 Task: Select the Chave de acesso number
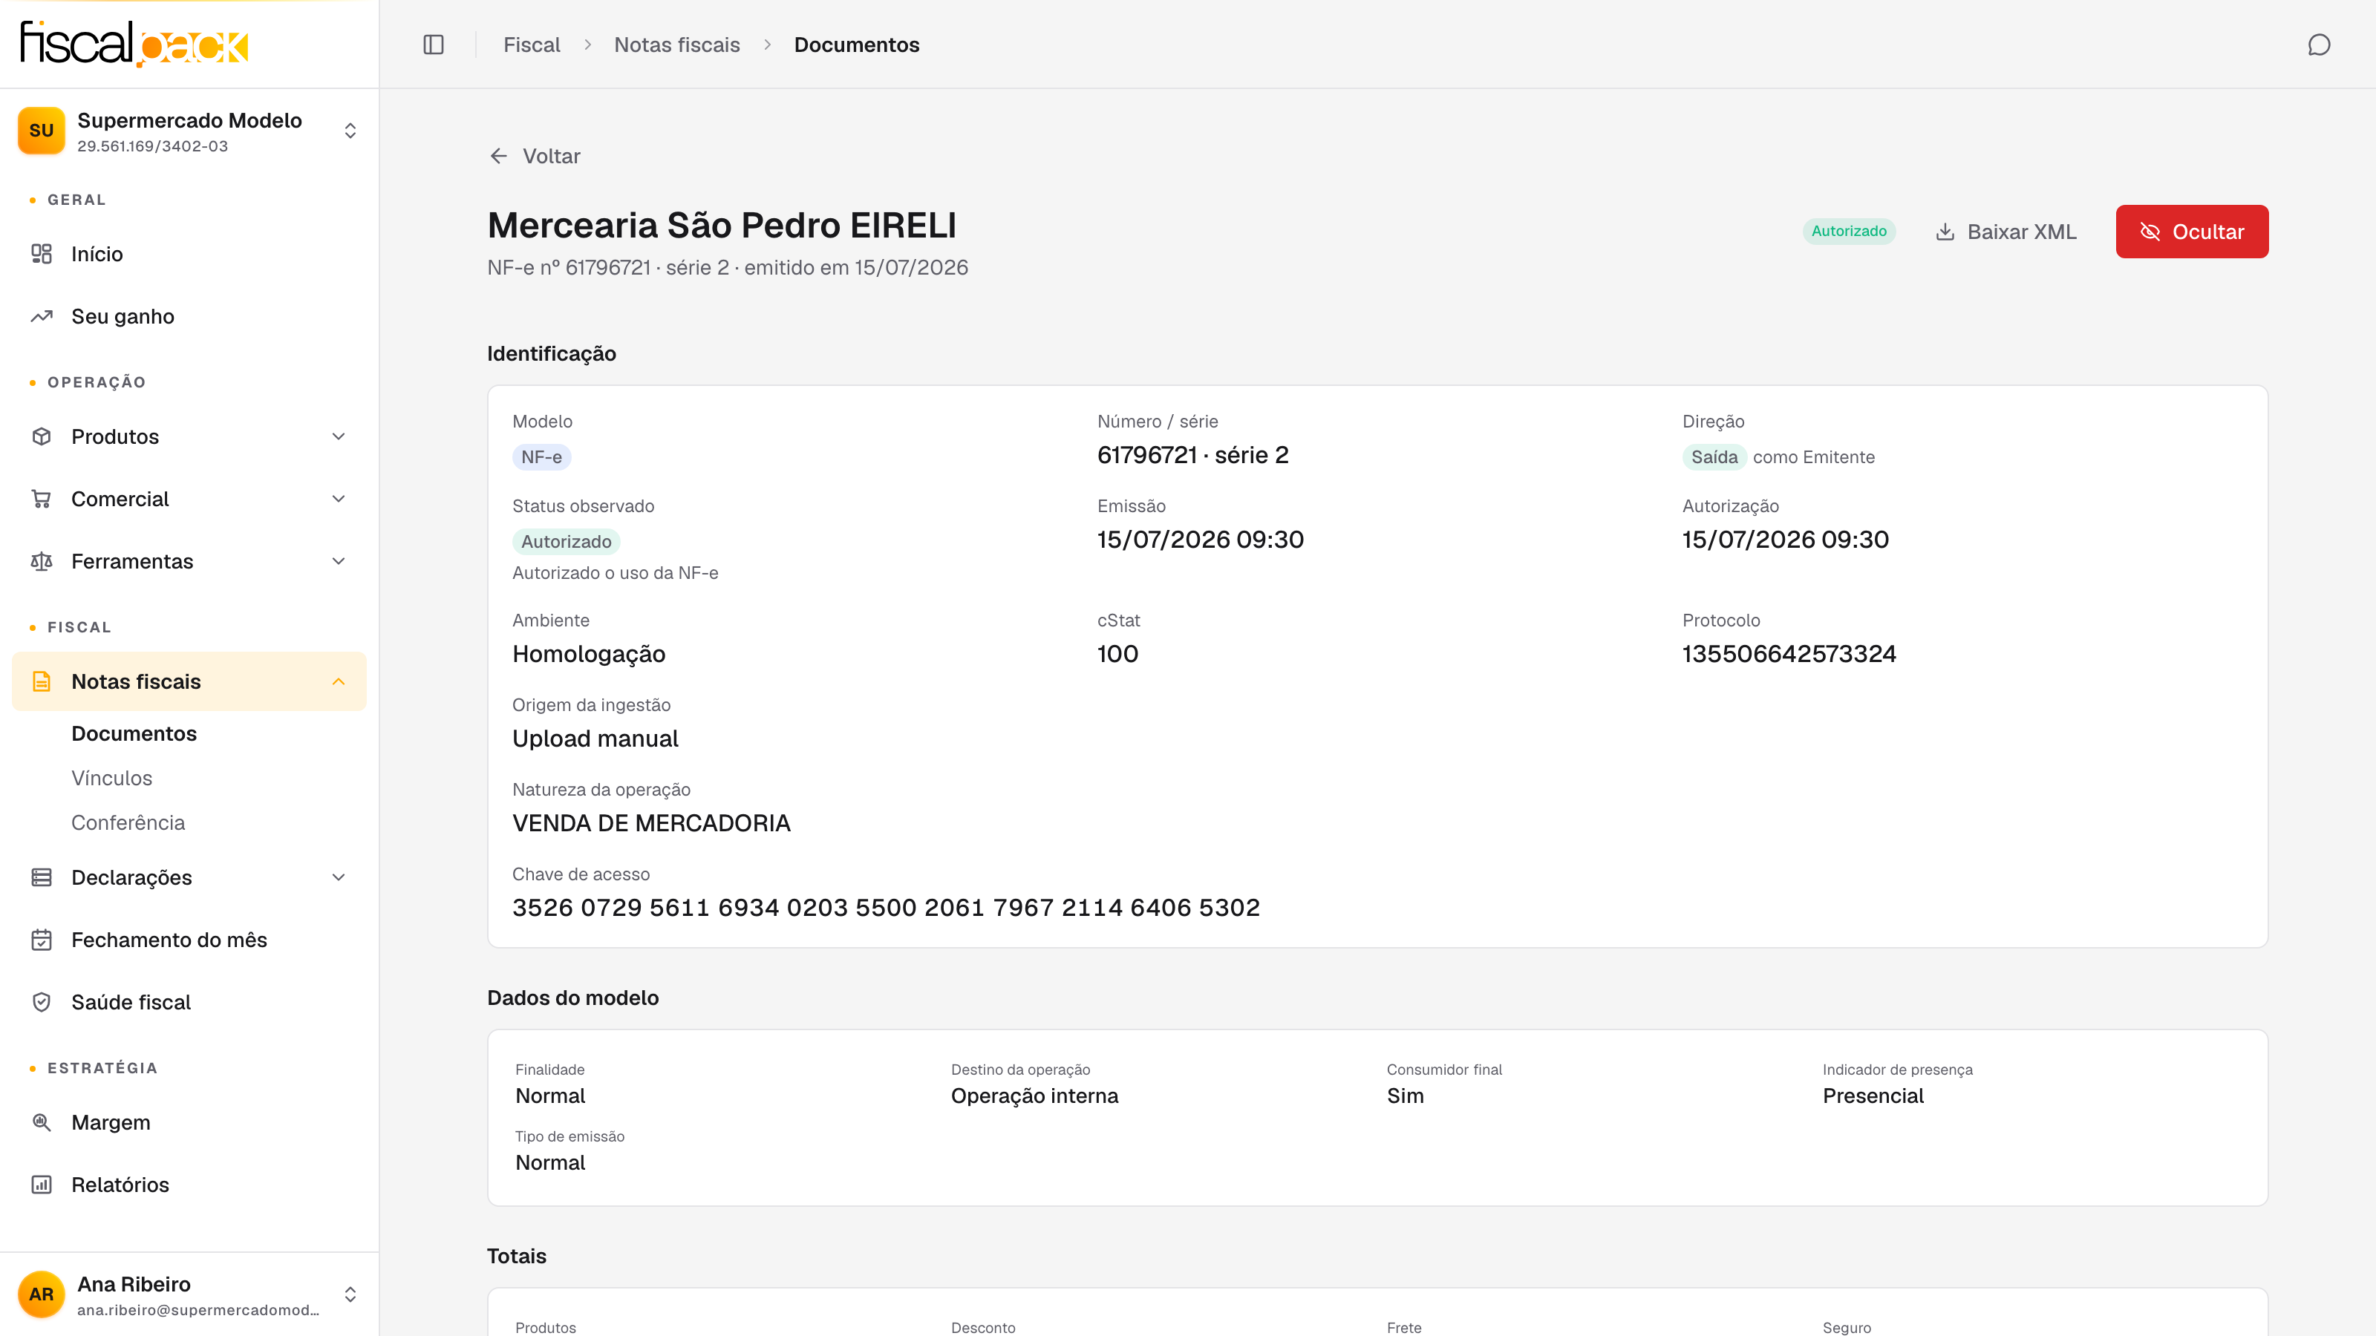tap(886, 907)
